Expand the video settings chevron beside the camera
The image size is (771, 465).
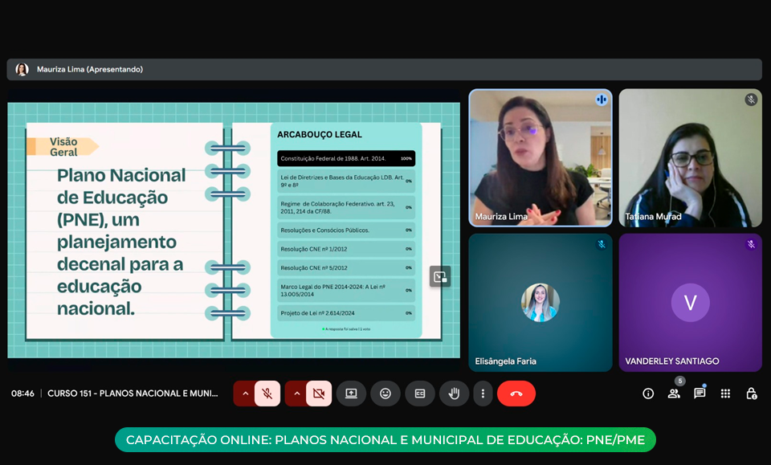(296, 394)
